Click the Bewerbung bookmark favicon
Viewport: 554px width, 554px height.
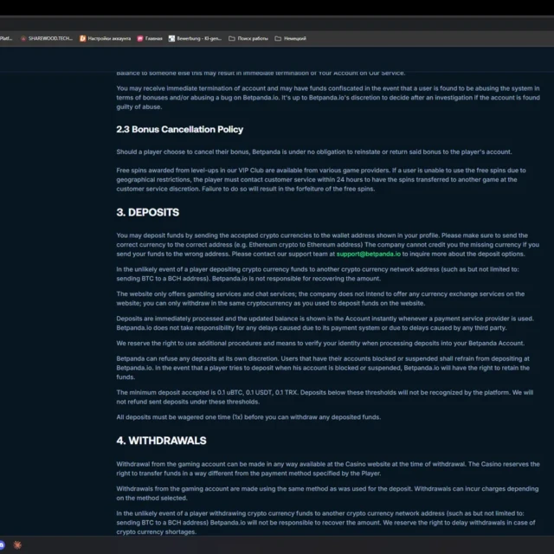171,38
